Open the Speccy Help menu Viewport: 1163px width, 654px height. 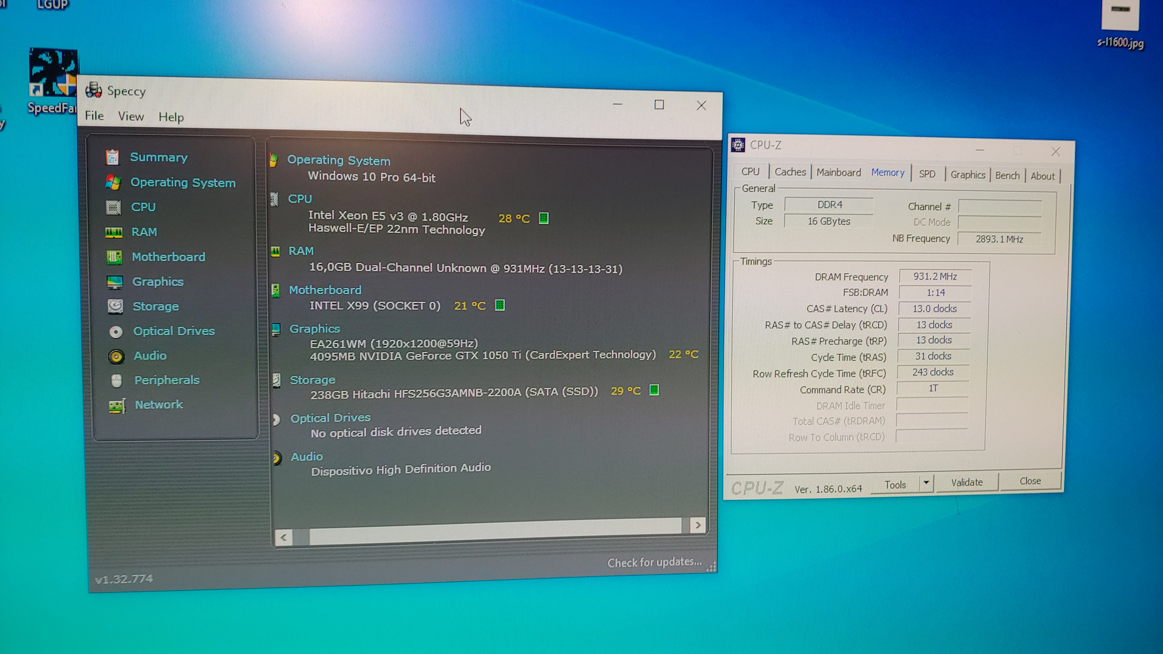171,117
